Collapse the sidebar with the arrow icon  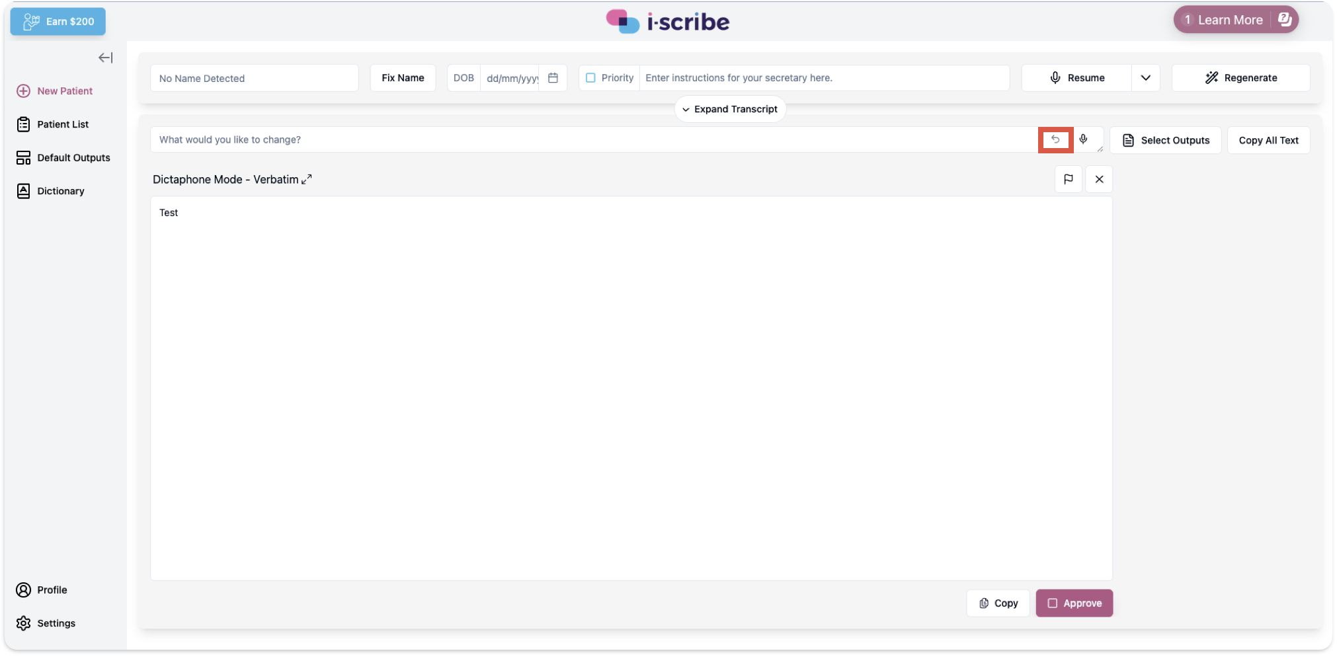click(x=105, y=58)
